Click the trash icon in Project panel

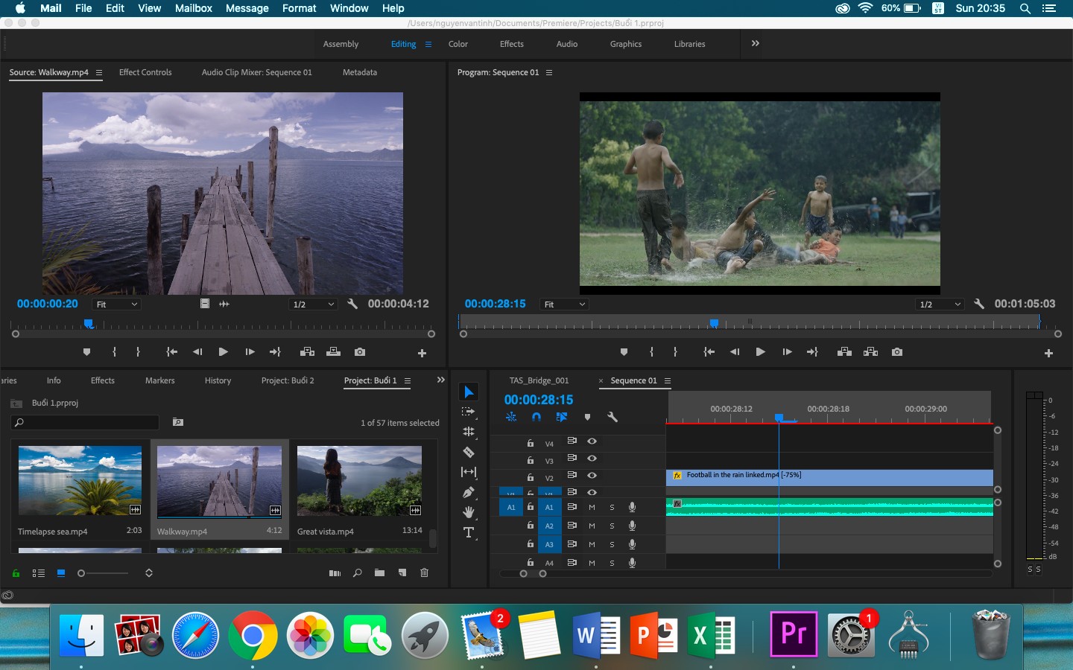coord(425,573)
